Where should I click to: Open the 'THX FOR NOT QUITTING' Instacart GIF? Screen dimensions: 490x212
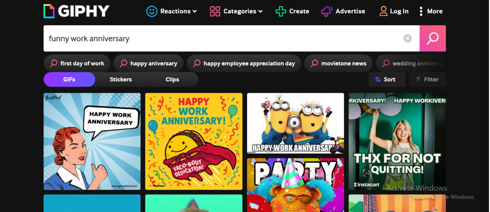pyautogui.click(x=397, y=142)
